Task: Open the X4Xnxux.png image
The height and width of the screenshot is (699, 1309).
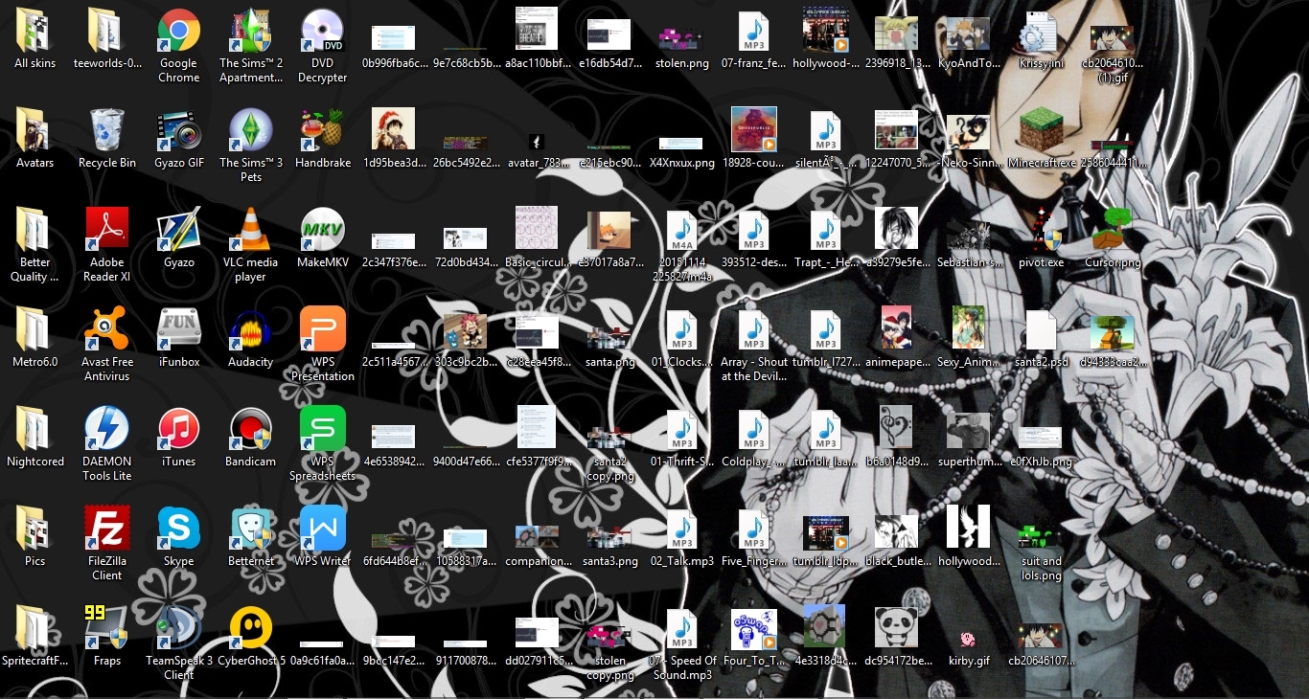Action: 681,144
